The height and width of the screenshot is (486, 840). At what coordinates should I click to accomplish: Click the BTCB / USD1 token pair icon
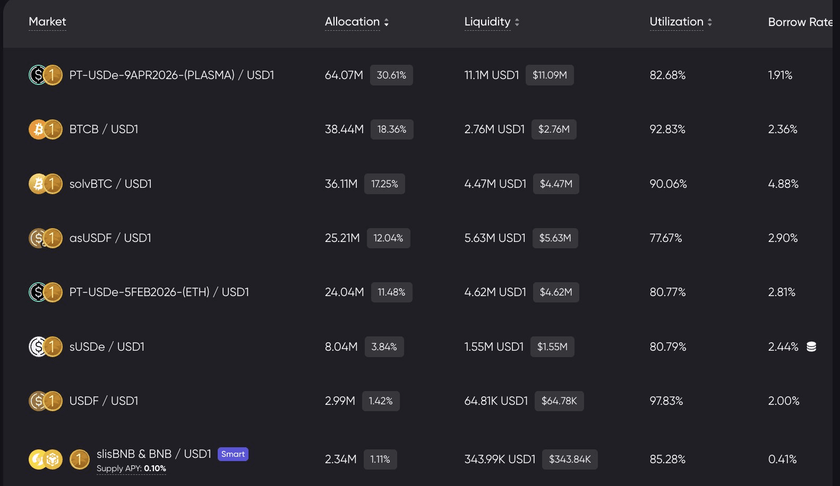(x=45, y=129)
